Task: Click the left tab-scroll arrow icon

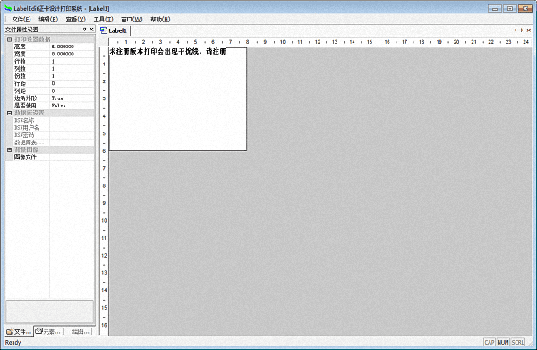Action: tap(515, 30)
